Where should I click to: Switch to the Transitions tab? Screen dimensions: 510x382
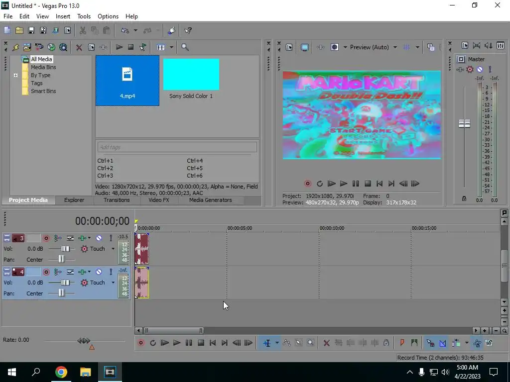coord(117,200)
